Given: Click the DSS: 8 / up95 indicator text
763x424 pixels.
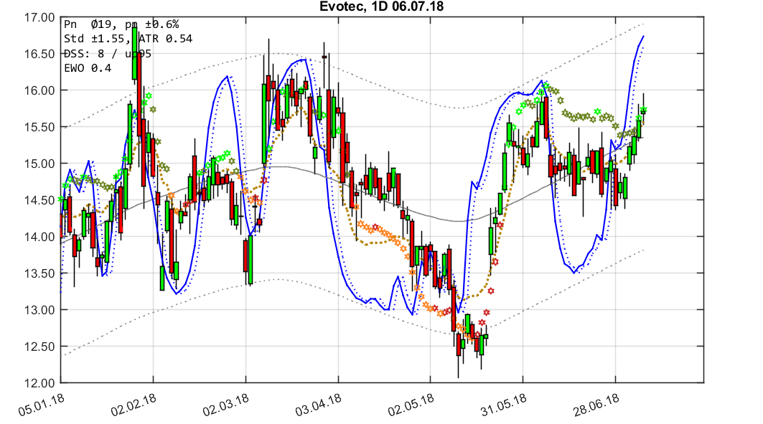Looking at the screenshot, I should 108,52.
